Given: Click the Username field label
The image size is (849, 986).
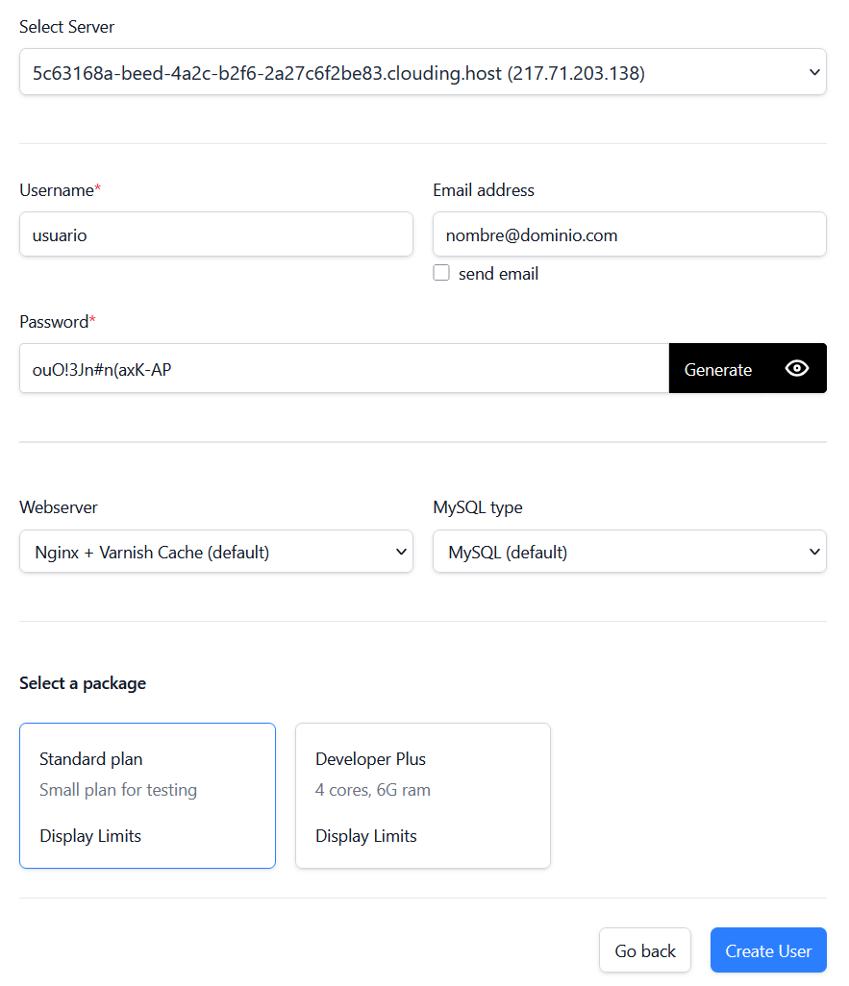Looking at the screenshot, I should [x=57, y=190].
